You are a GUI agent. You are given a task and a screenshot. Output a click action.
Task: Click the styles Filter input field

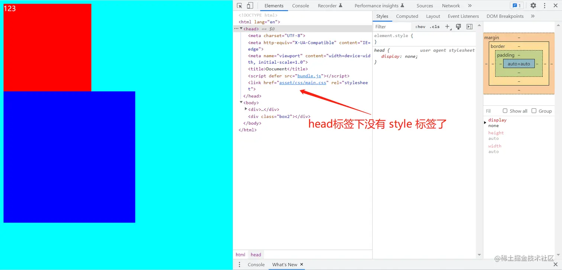pos(392,27)
